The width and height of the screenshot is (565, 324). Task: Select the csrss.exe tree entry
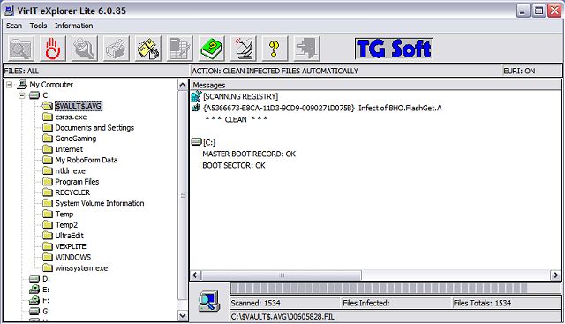[x=71, y=117]
